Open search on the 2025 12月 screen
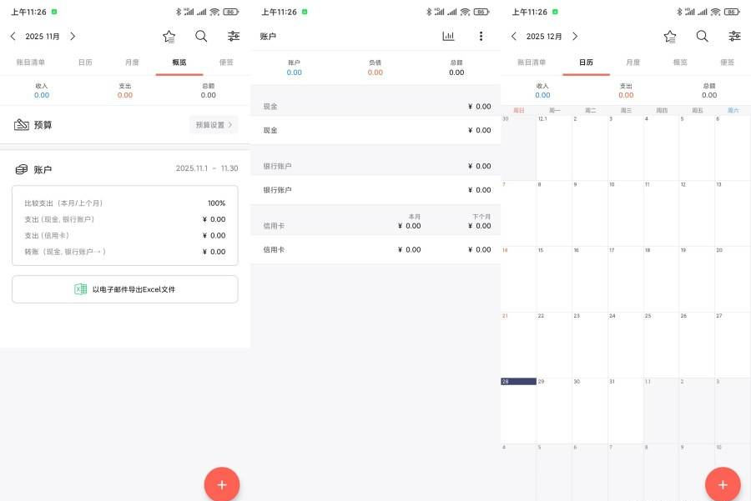This screenshot has width=751, height=501. tap(702, 37)
